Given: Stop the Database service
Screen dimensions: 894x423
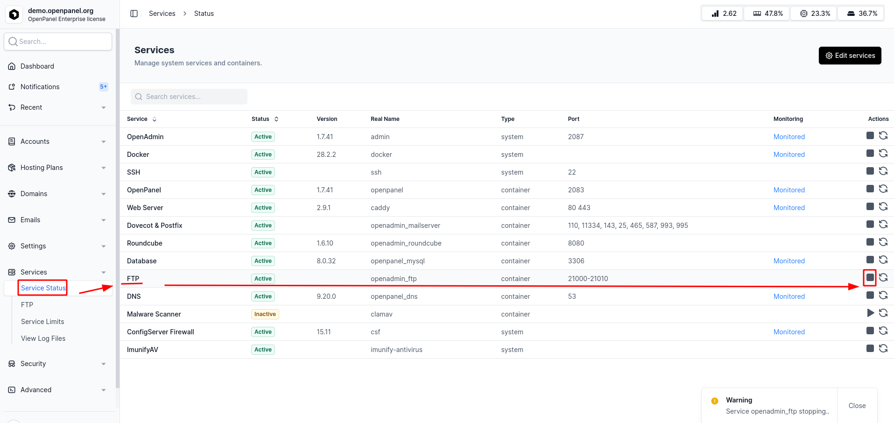Looking at the screenshot, I should point(870,260).
